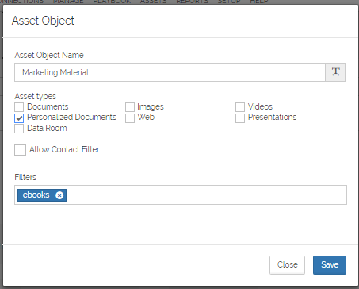The image size is (359, 289).
Task: Toggle Allow Contact Filter checkbox
Action: click(20, 150)
